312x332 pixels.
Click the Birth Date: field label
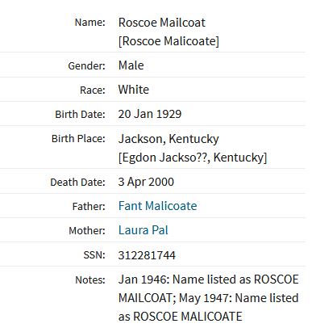(80, 115)
